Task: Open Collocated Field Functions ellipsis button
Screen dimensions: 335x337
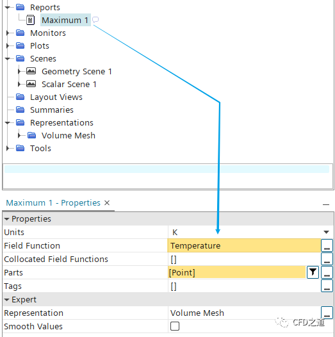Action: pos(327,259)
